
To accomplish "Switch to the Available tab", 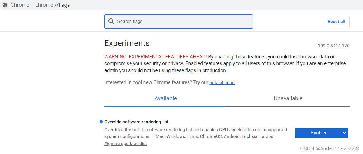I will click(165, 98).
